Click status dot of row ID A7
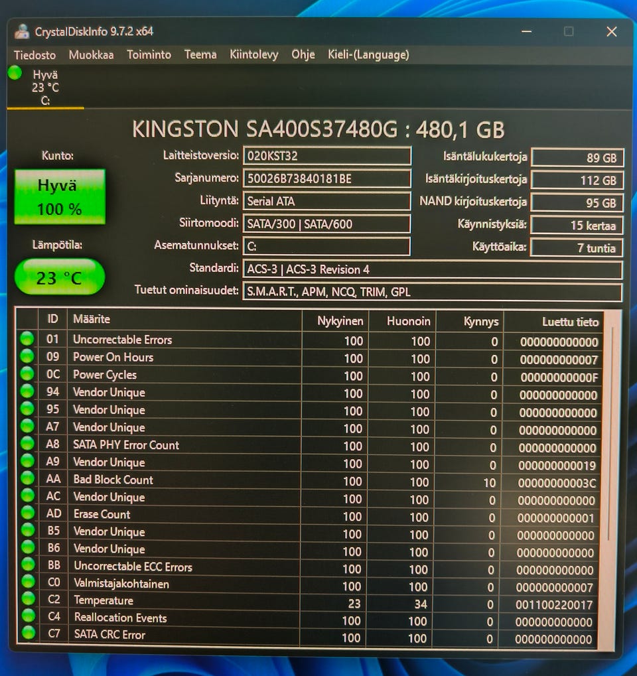 click(x=27, y=426)
